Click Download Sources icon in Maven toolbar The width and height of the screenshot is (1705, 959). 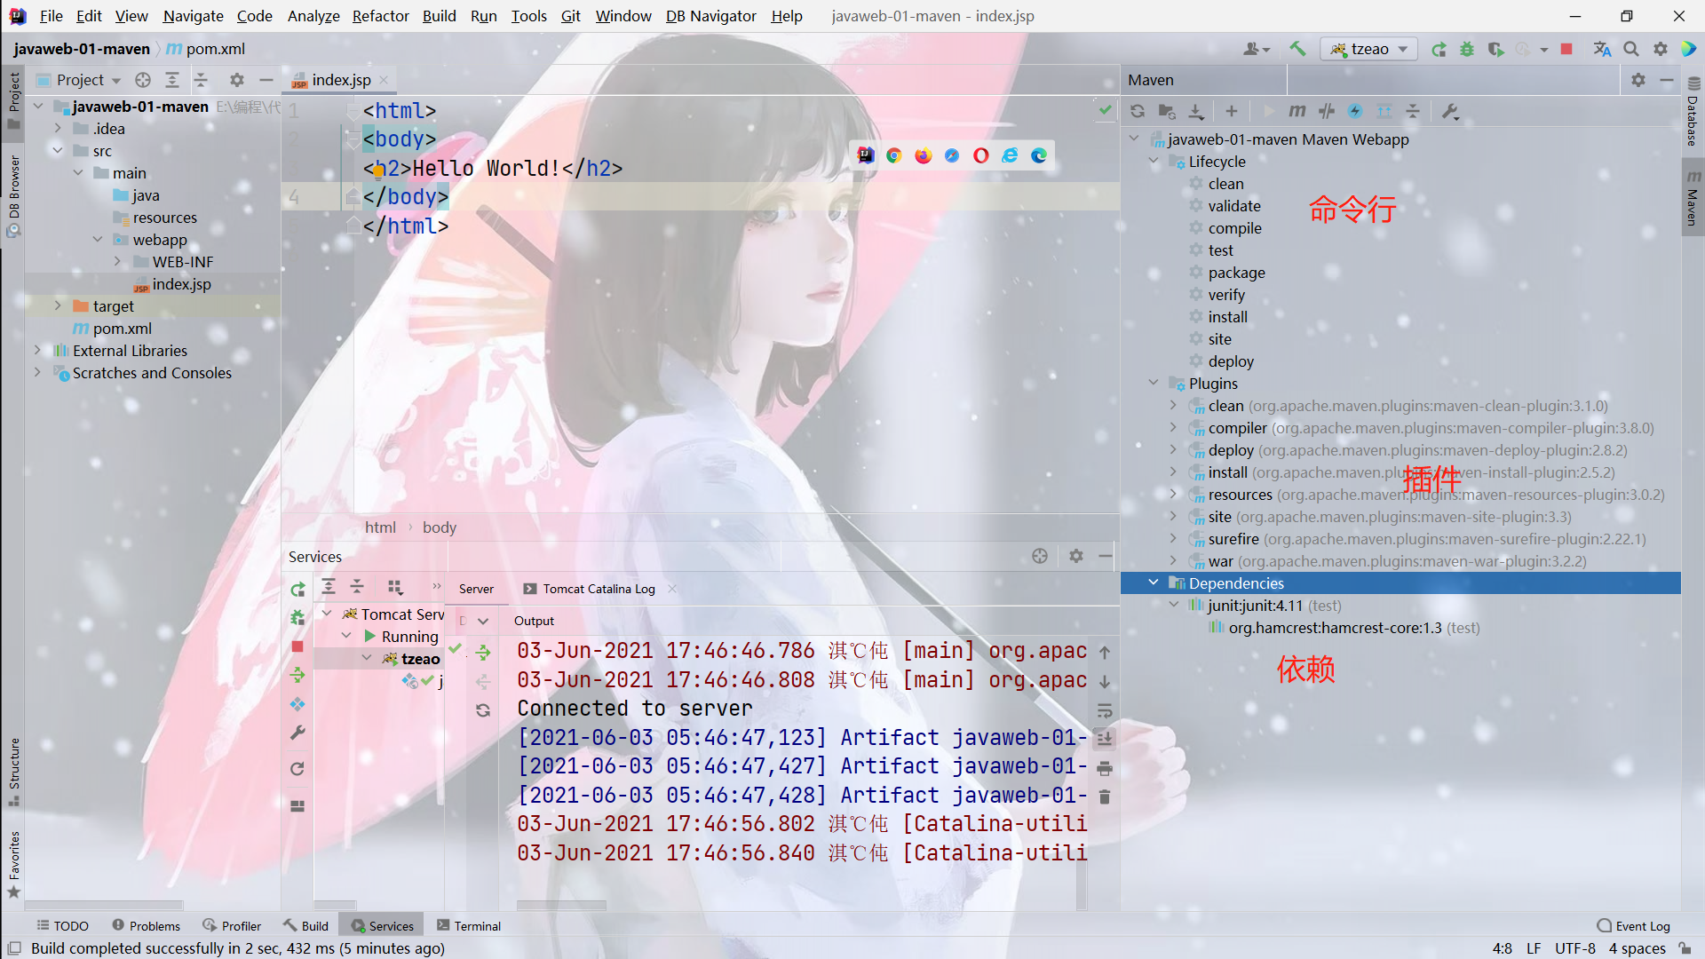point(1196,111)
